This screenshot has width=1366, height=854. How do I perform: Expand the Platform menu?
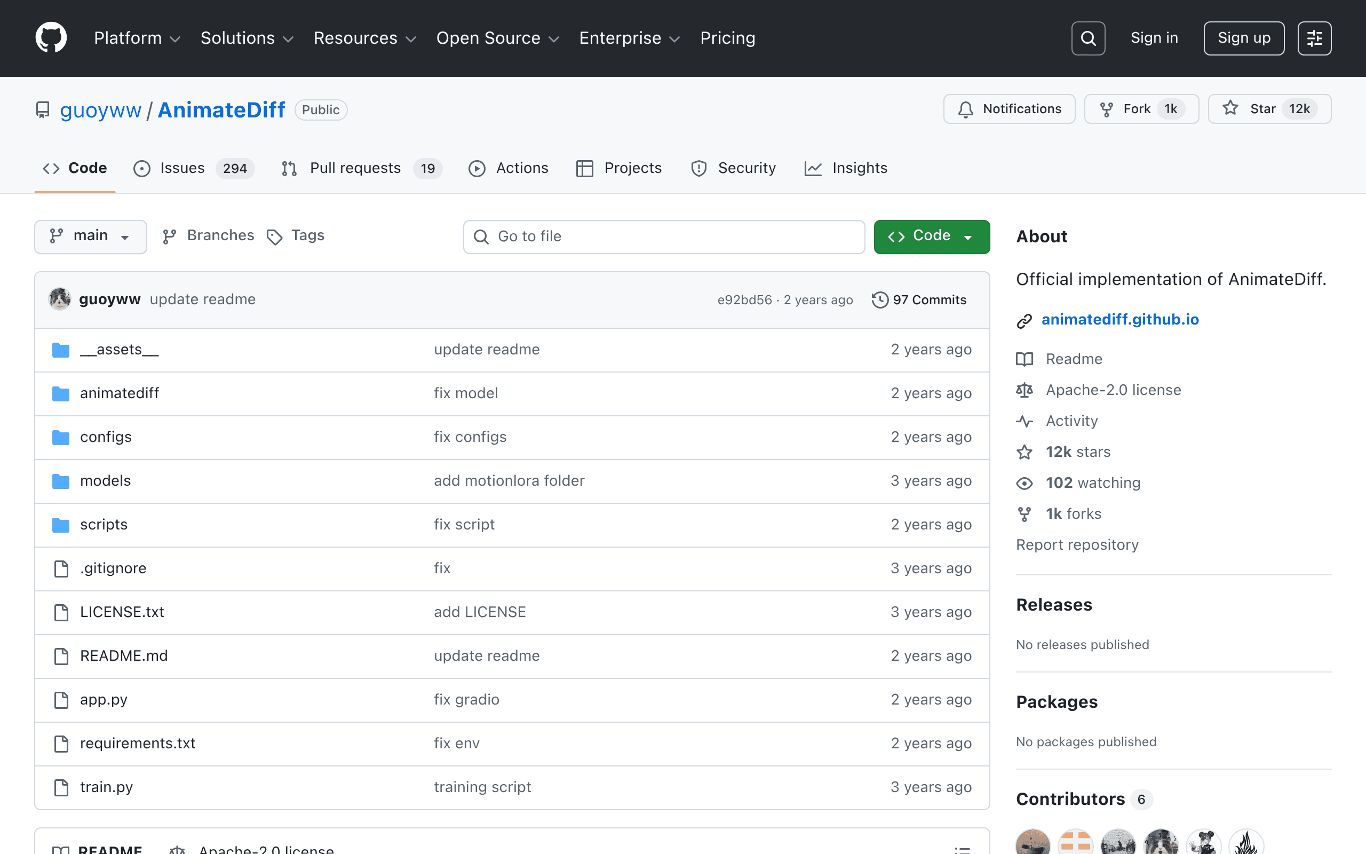tap(137, 38)
